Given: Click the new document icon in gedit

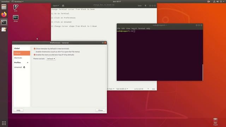Looking at the screenshot, I should [x=63, y=6].
